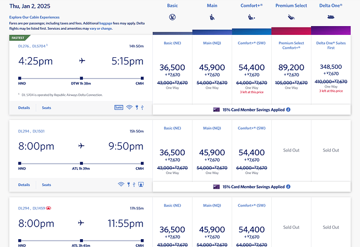Select the Premium Select column header

tap(291, 6)
